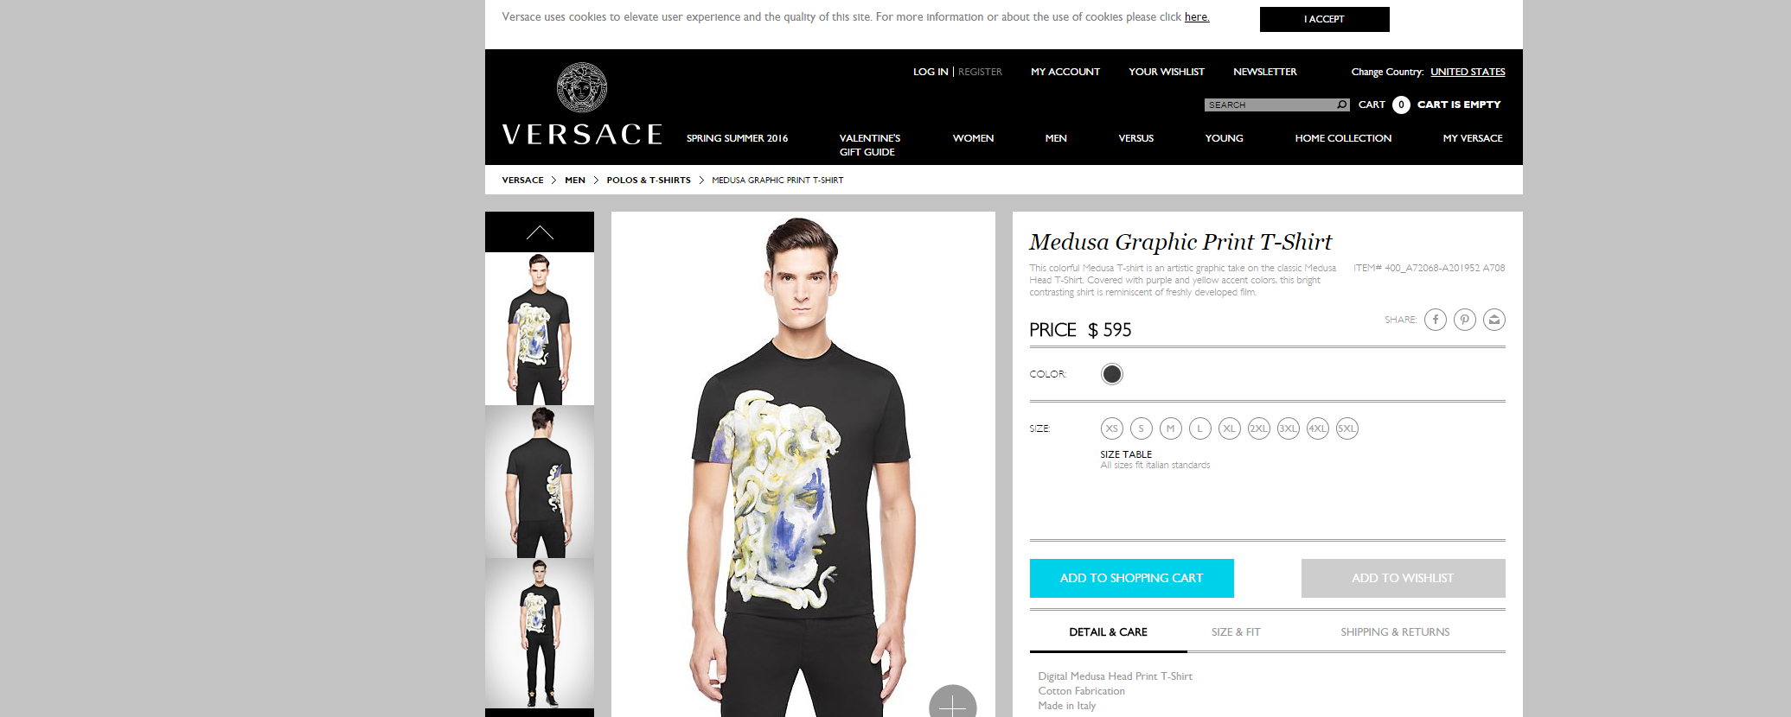Open Shipping & Returns tab
Screen dimensions: 1791x717
click(x=1395, y=632)
